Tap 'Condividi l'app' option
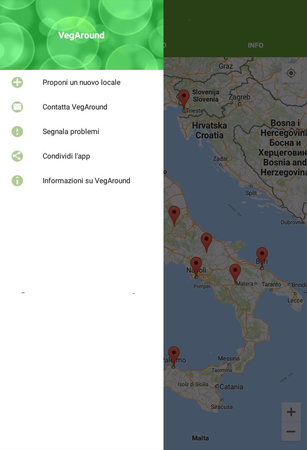This screenshot has height=450, width=307. [66, 156]
